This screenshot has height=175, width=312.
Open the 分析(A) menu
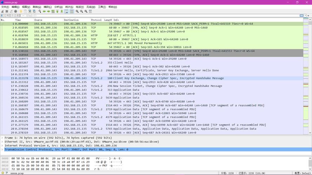point(59,7)
